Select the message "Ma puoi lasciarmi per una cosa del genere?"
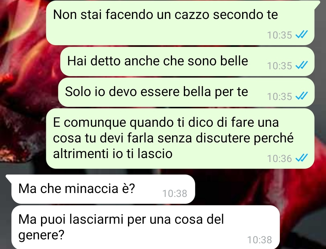Viewport: 326px width, 249px height. pos(145,227)
